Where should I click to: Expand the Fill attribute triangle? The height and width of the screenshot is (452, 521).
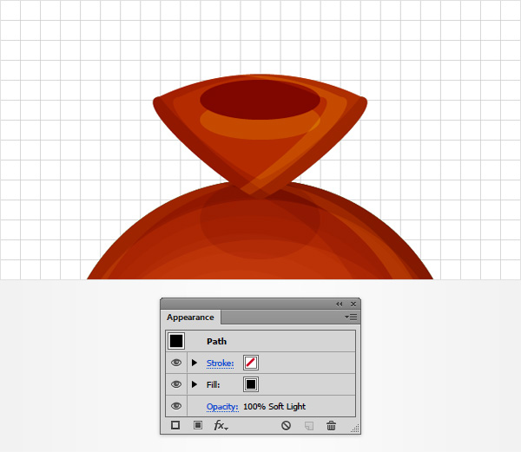click(195, 384)
